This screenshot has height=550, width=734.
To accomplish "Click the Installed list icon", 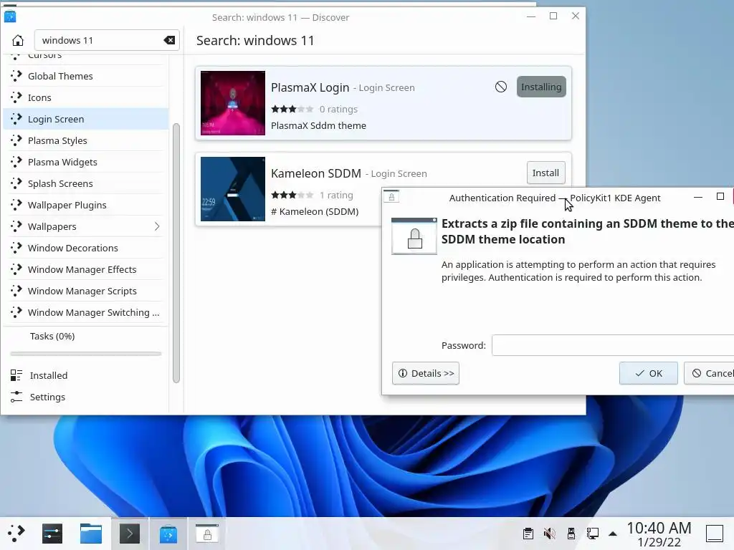I will [x=16, y=375].
